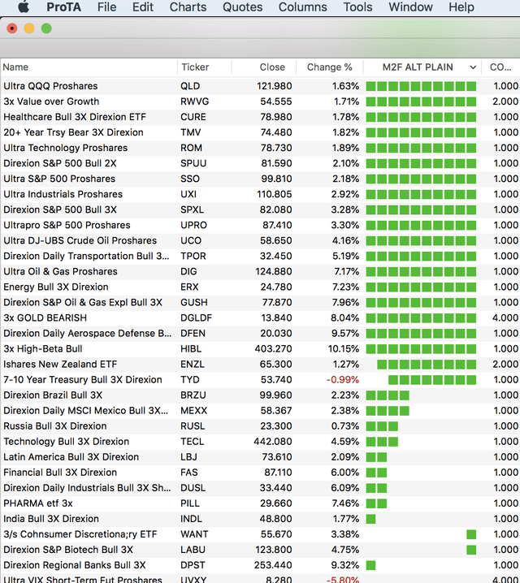Screen dimensions: 520x583
Task: Click ticker DFEN
Action: (193, 334)
